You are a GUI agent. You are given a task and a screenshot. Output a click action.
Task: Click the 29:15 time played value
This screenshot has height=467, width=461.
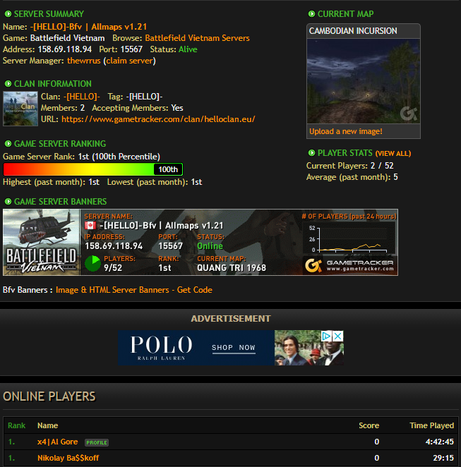tap(443, 458)
